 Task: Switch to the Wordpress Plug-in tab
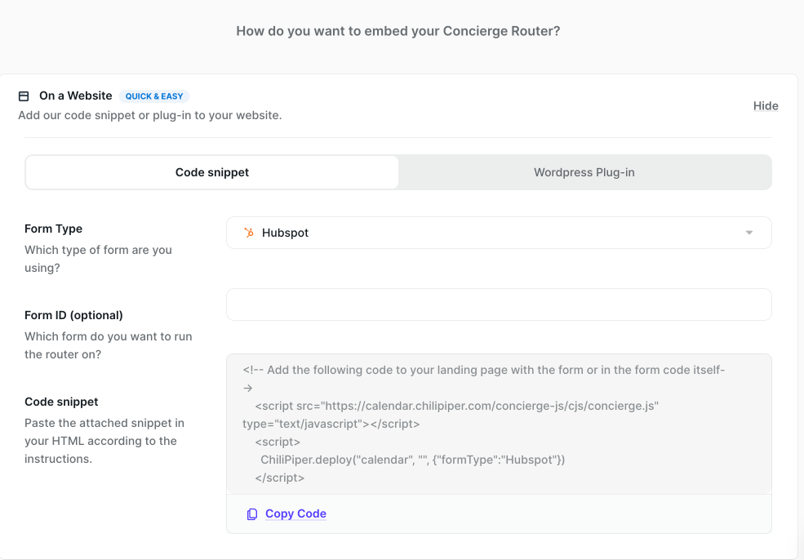coord(584,172)
